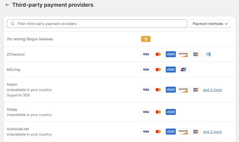Click the Mastercard icon in the MOLPay row

[x=158, y=70]
